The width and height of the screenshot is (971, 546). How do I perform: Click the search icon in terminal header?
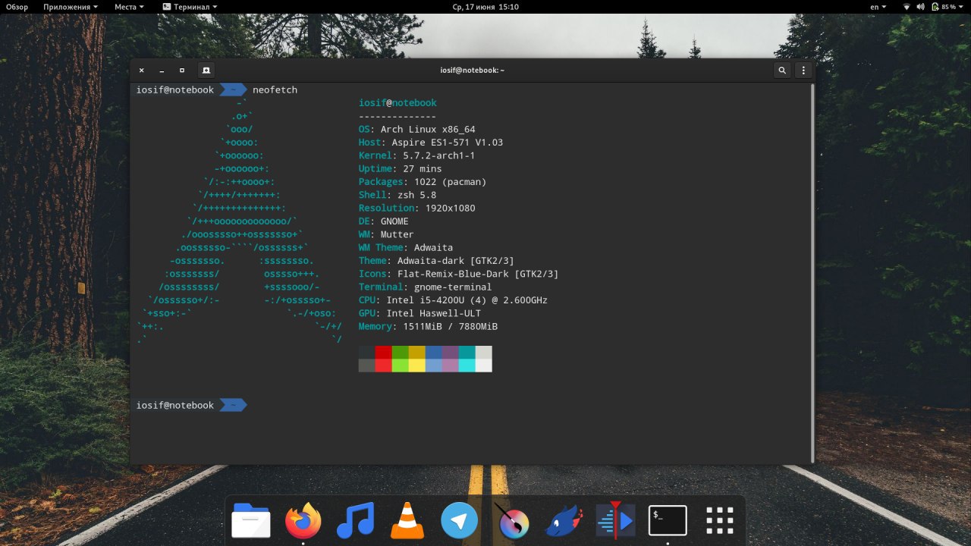pos(782,71)
